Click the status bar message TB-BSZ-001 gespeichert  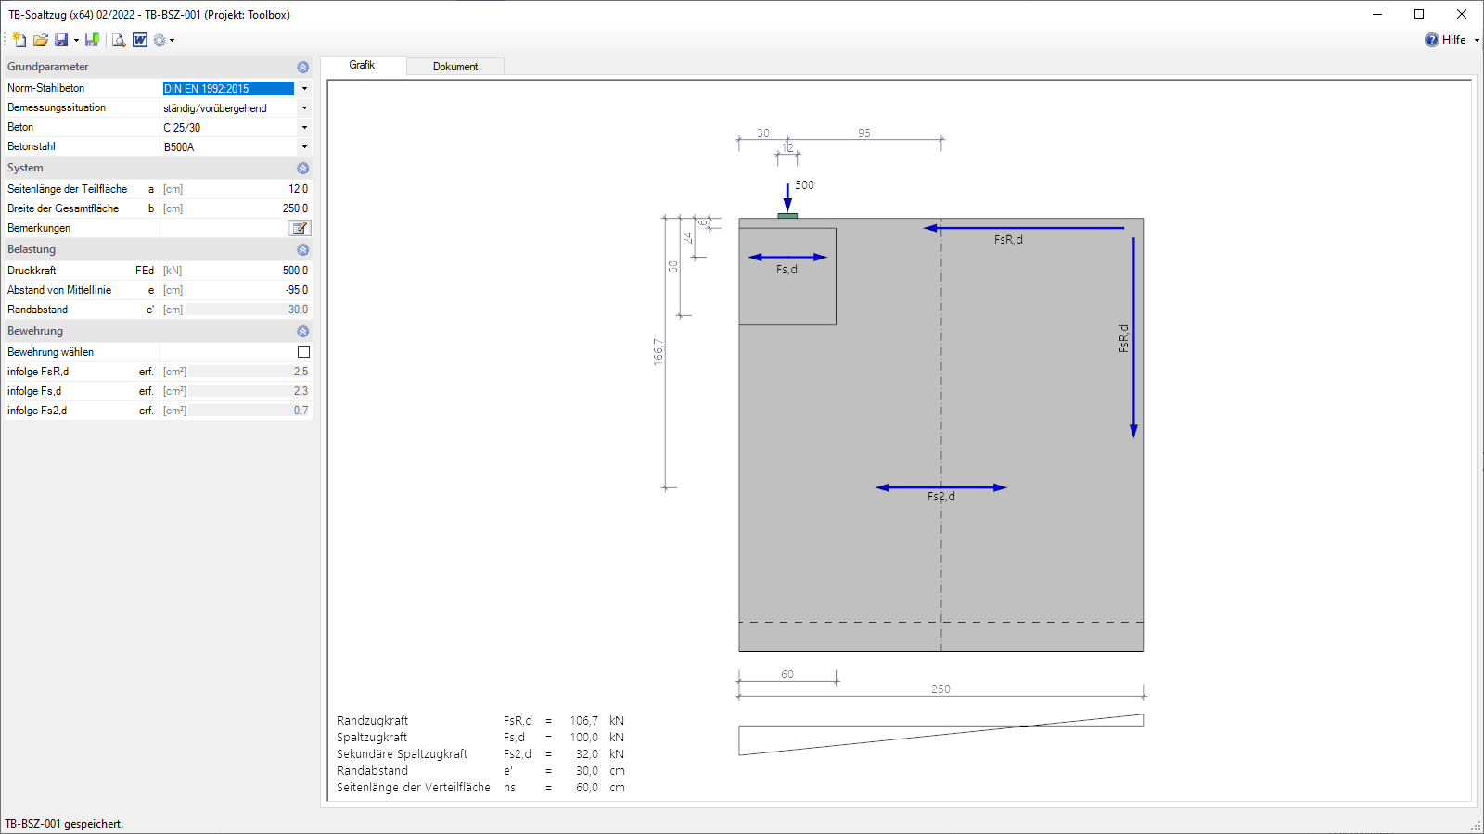pyautogui.click(x=64, y=824)
